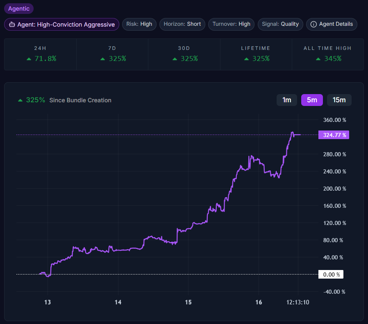The height and width of the screenshot is (324, 368).
Task: Click the 160.00 % axis label
Action: (335, 206)
